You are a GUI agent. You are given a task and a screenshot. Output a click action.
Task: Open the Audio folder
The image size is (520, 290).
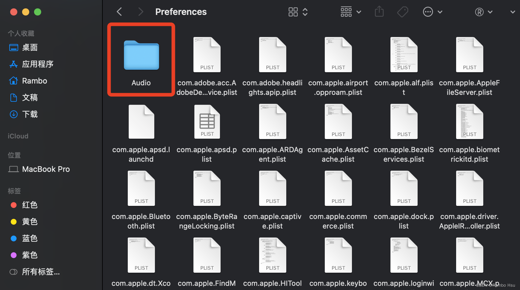tap(141, 55)
